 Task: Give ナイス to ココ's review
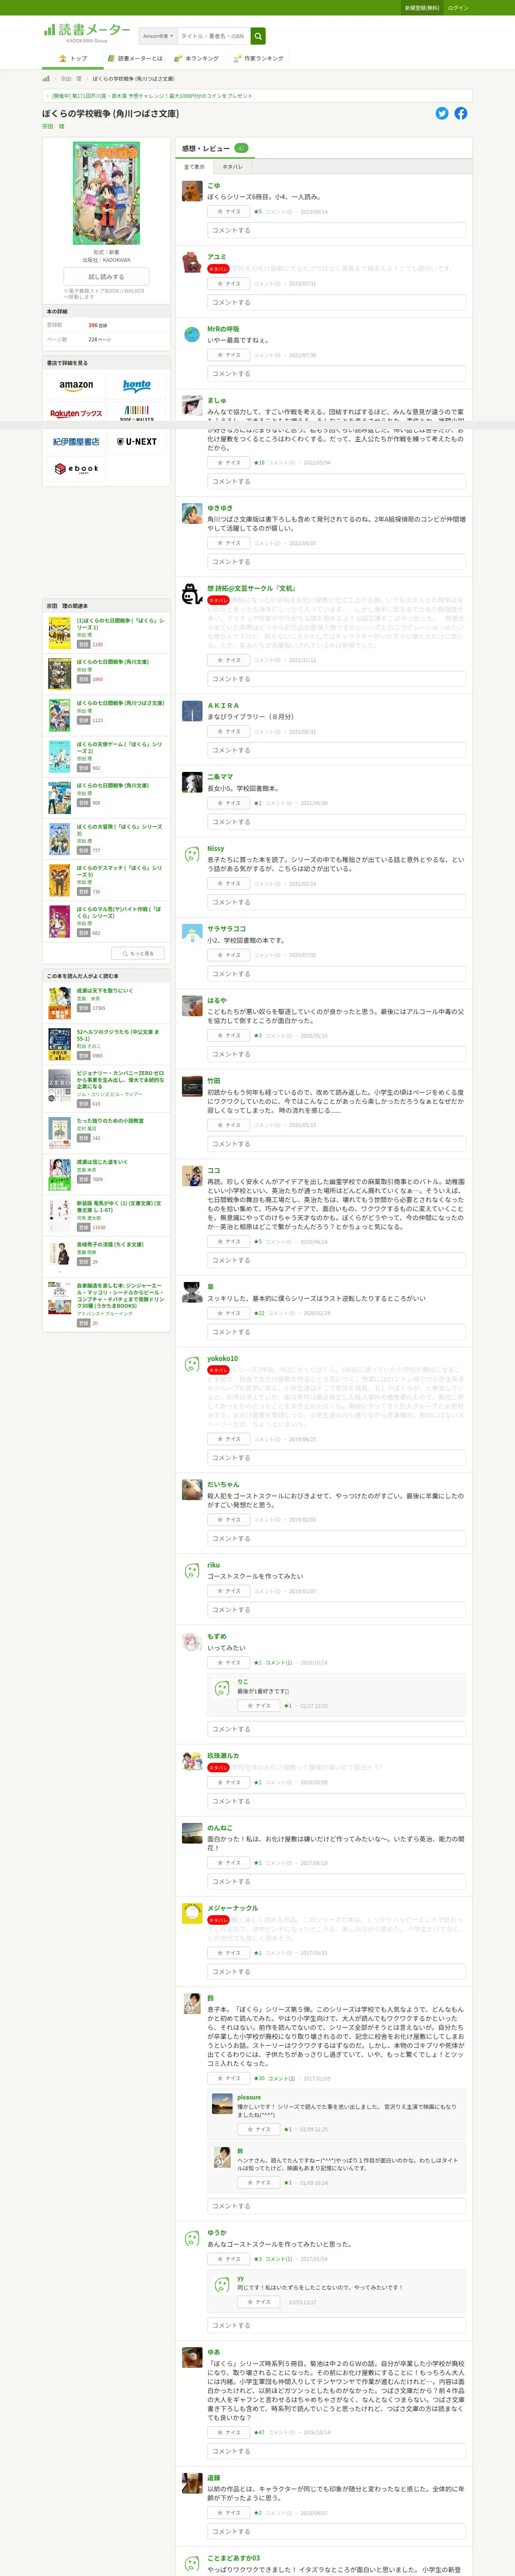pyautogui.click(x=229, y=1242)
